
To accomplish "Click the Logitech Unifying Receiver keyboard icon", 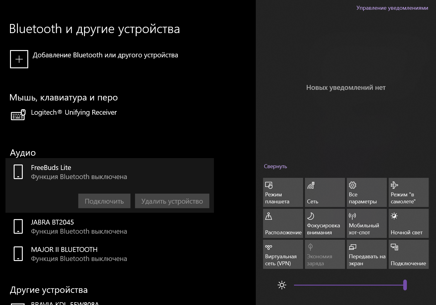I will [18, 115].
